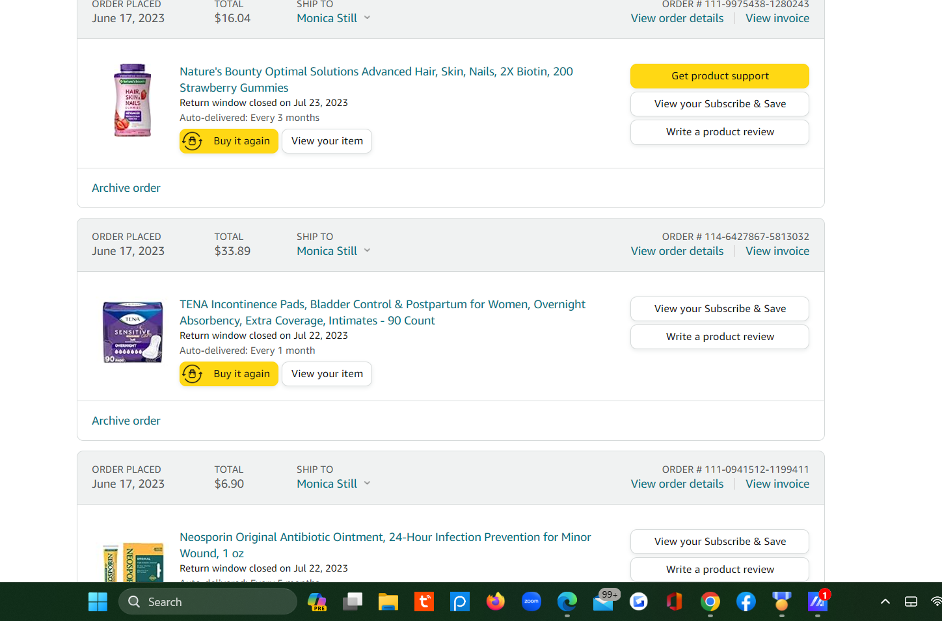Write a product review for TENA pads

[720, 337]
